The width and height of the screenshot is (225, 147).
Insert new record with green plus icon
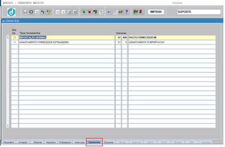coord(84,12)
